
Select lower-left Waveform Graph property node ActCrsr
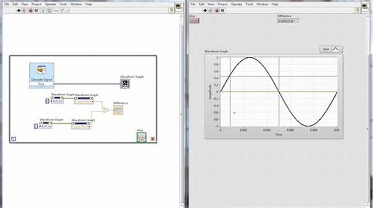(46, 125)
